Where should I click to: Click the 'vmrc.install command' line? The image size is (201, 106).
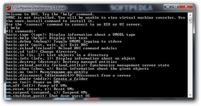tap(50, 21)
